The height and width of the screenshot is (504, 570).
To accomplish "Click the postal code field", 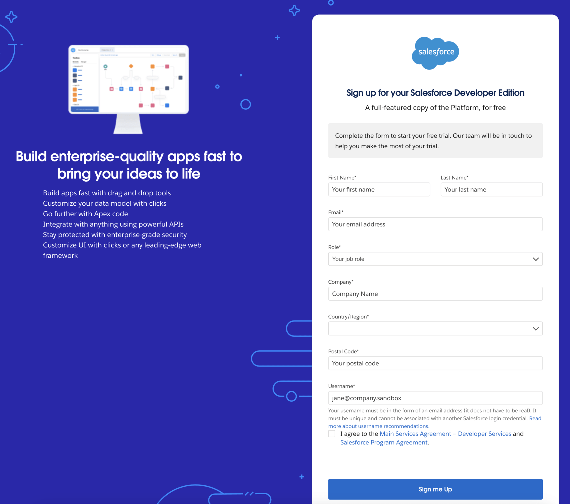I will click(435, 363).
